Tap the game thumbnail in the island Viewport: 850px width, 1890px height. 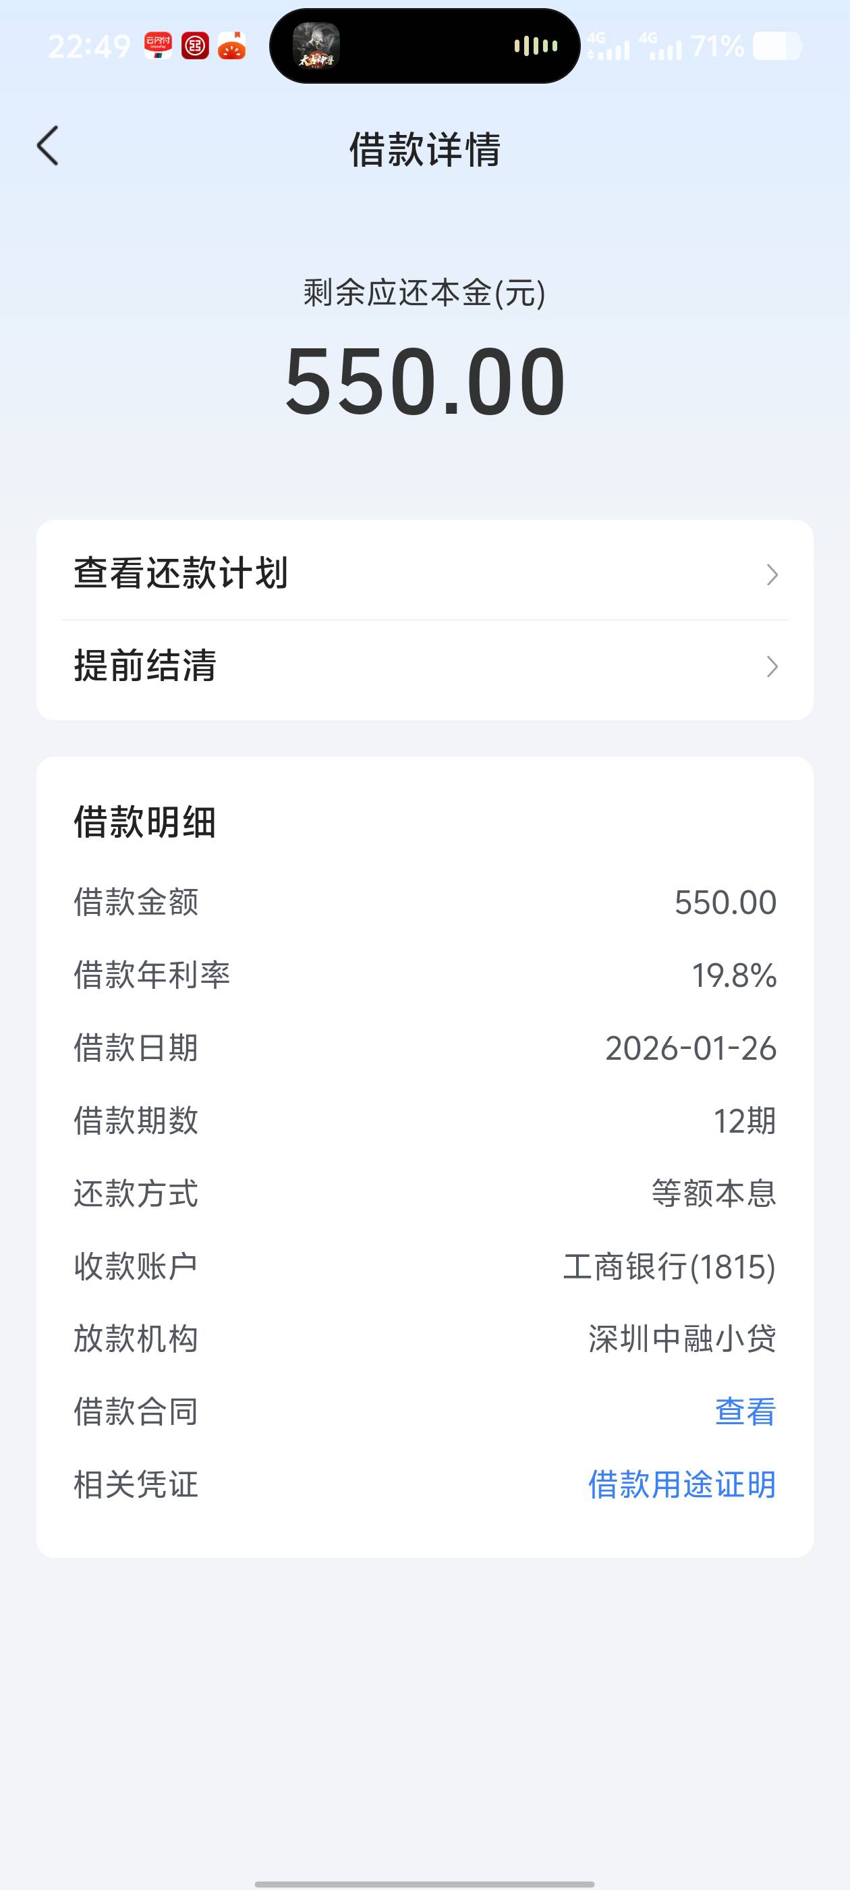(x=316, y=46)
